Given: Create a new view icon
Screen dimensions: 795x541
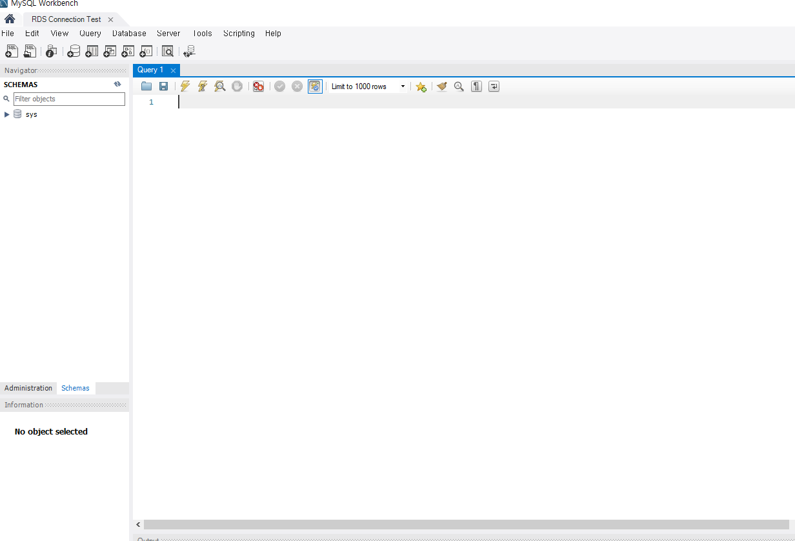Looking at the screenshot, I should [x=110, y=51].
